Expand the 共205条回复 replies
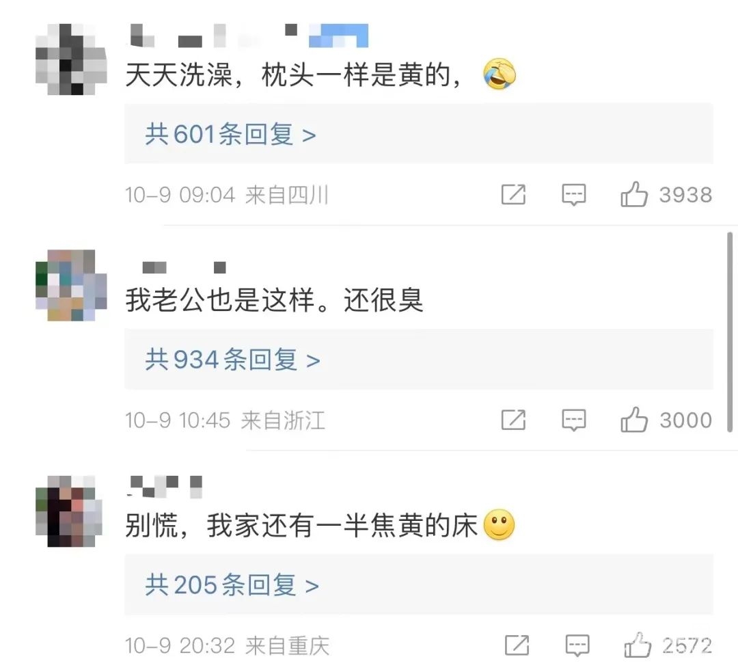 [x=232, y=585]
